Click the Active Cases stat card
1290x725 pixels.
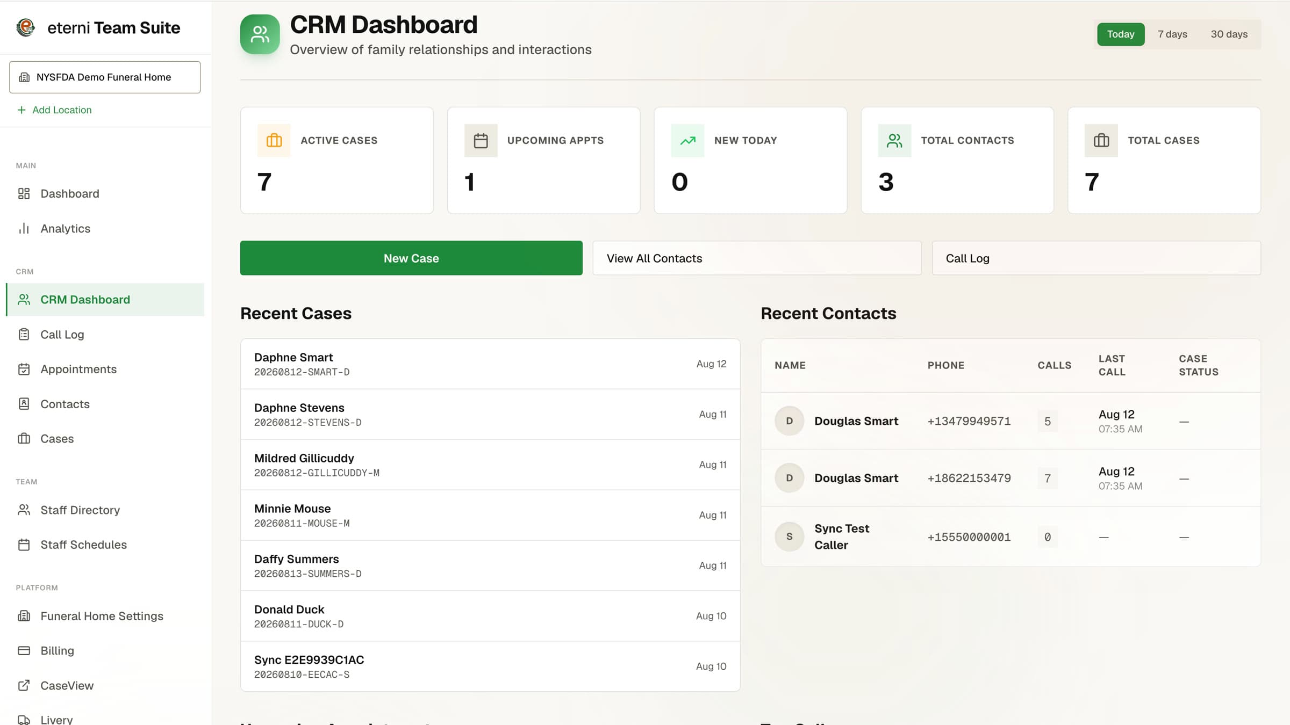pos(337,160)
